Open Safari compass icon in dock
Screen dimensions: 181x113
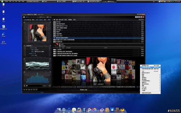pos(64,110)
